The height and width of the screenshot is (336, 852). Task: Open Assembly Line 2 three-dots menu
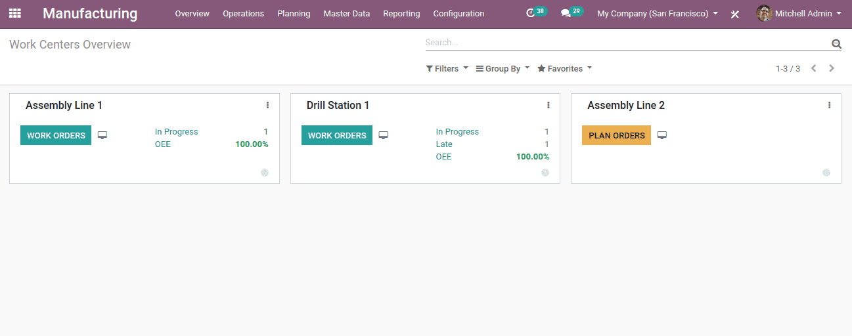829,105
